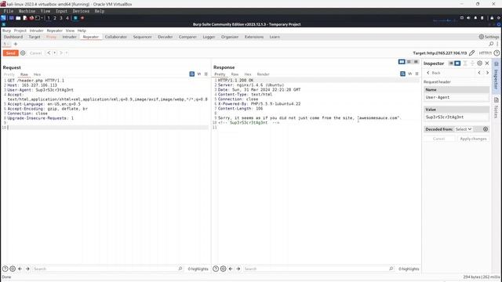Open the Repeater menu in menu bar
This screenshot has width=502, height=282.
click(x=55, y=31)
